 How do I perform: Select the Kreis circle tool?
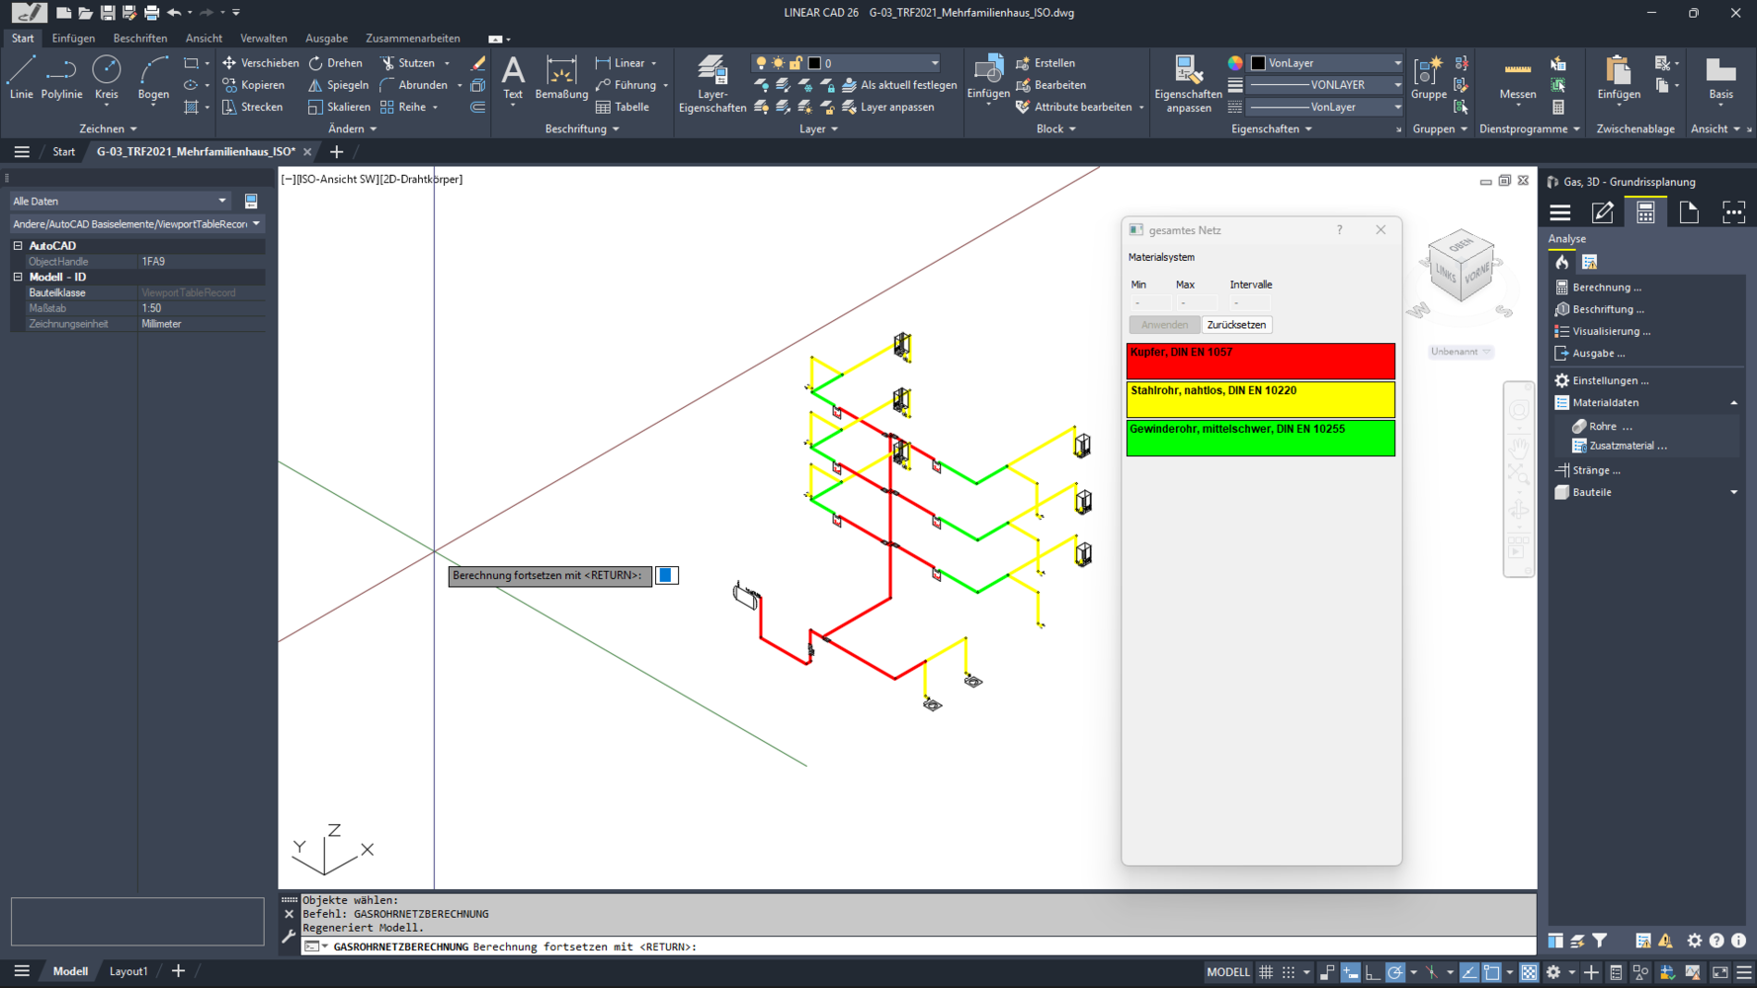(x=106, y=78)
